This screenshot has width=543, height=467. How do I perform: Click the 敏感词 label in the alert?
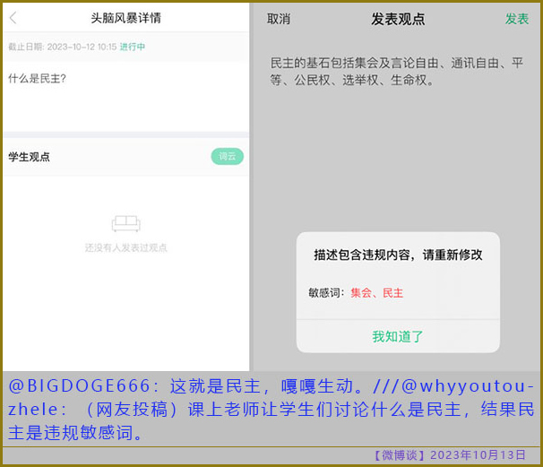pos(324,293)
